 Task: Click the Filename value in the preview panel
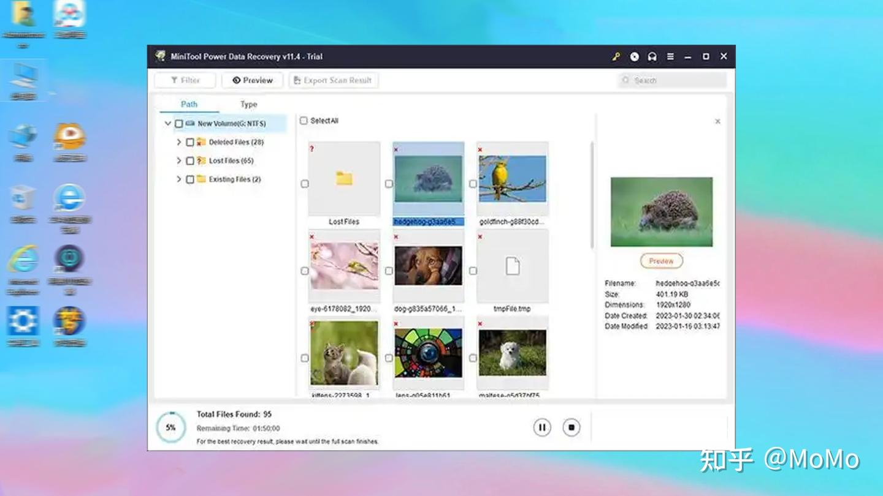click(x=688, y=284)
